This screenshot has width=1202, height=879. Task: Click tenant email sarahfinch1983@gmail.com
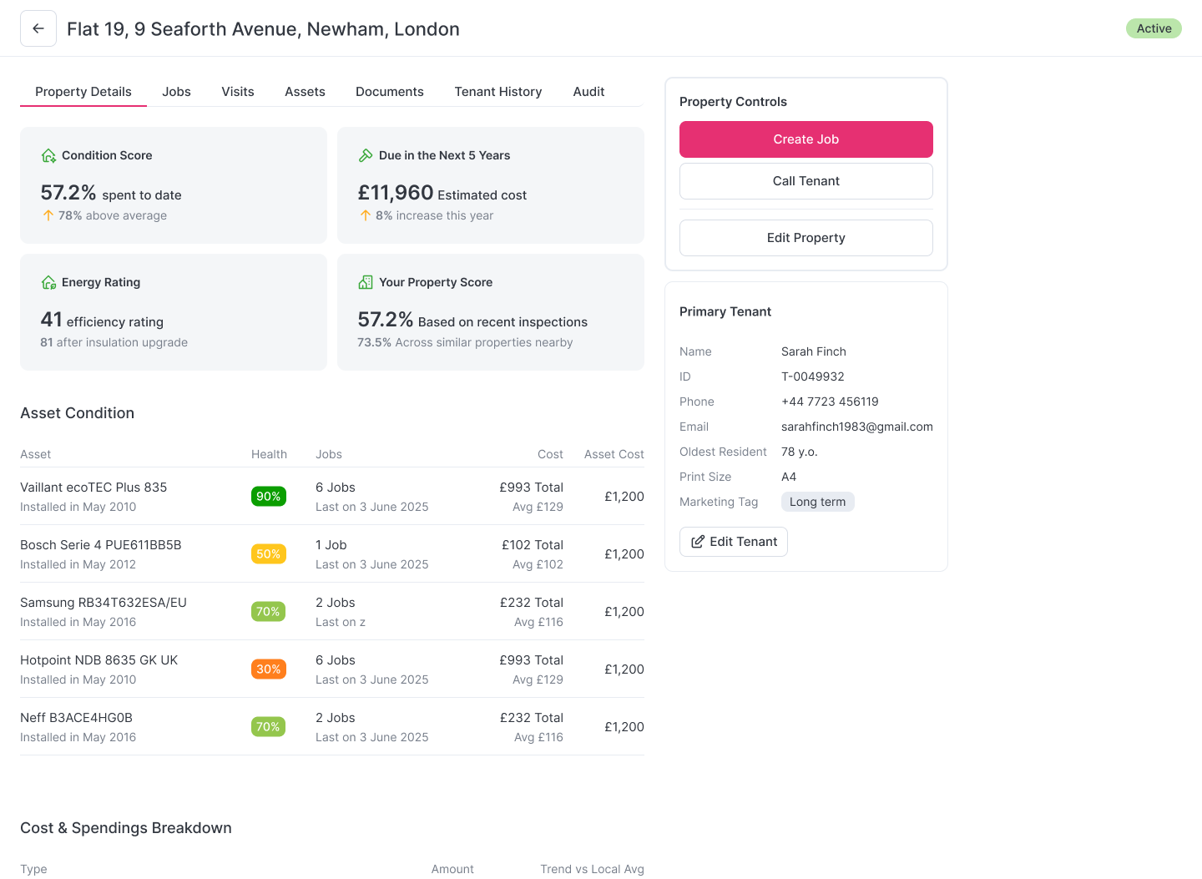tap(857, 427)
